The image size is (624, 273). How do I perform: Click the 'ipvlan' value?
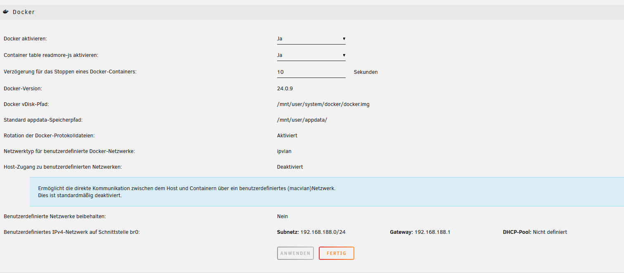284,151
